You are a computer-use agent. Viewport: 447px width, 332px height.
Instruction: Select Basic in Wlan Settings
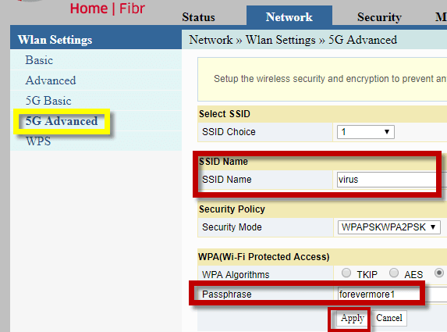pyautogui.click(x=39, y=60)
